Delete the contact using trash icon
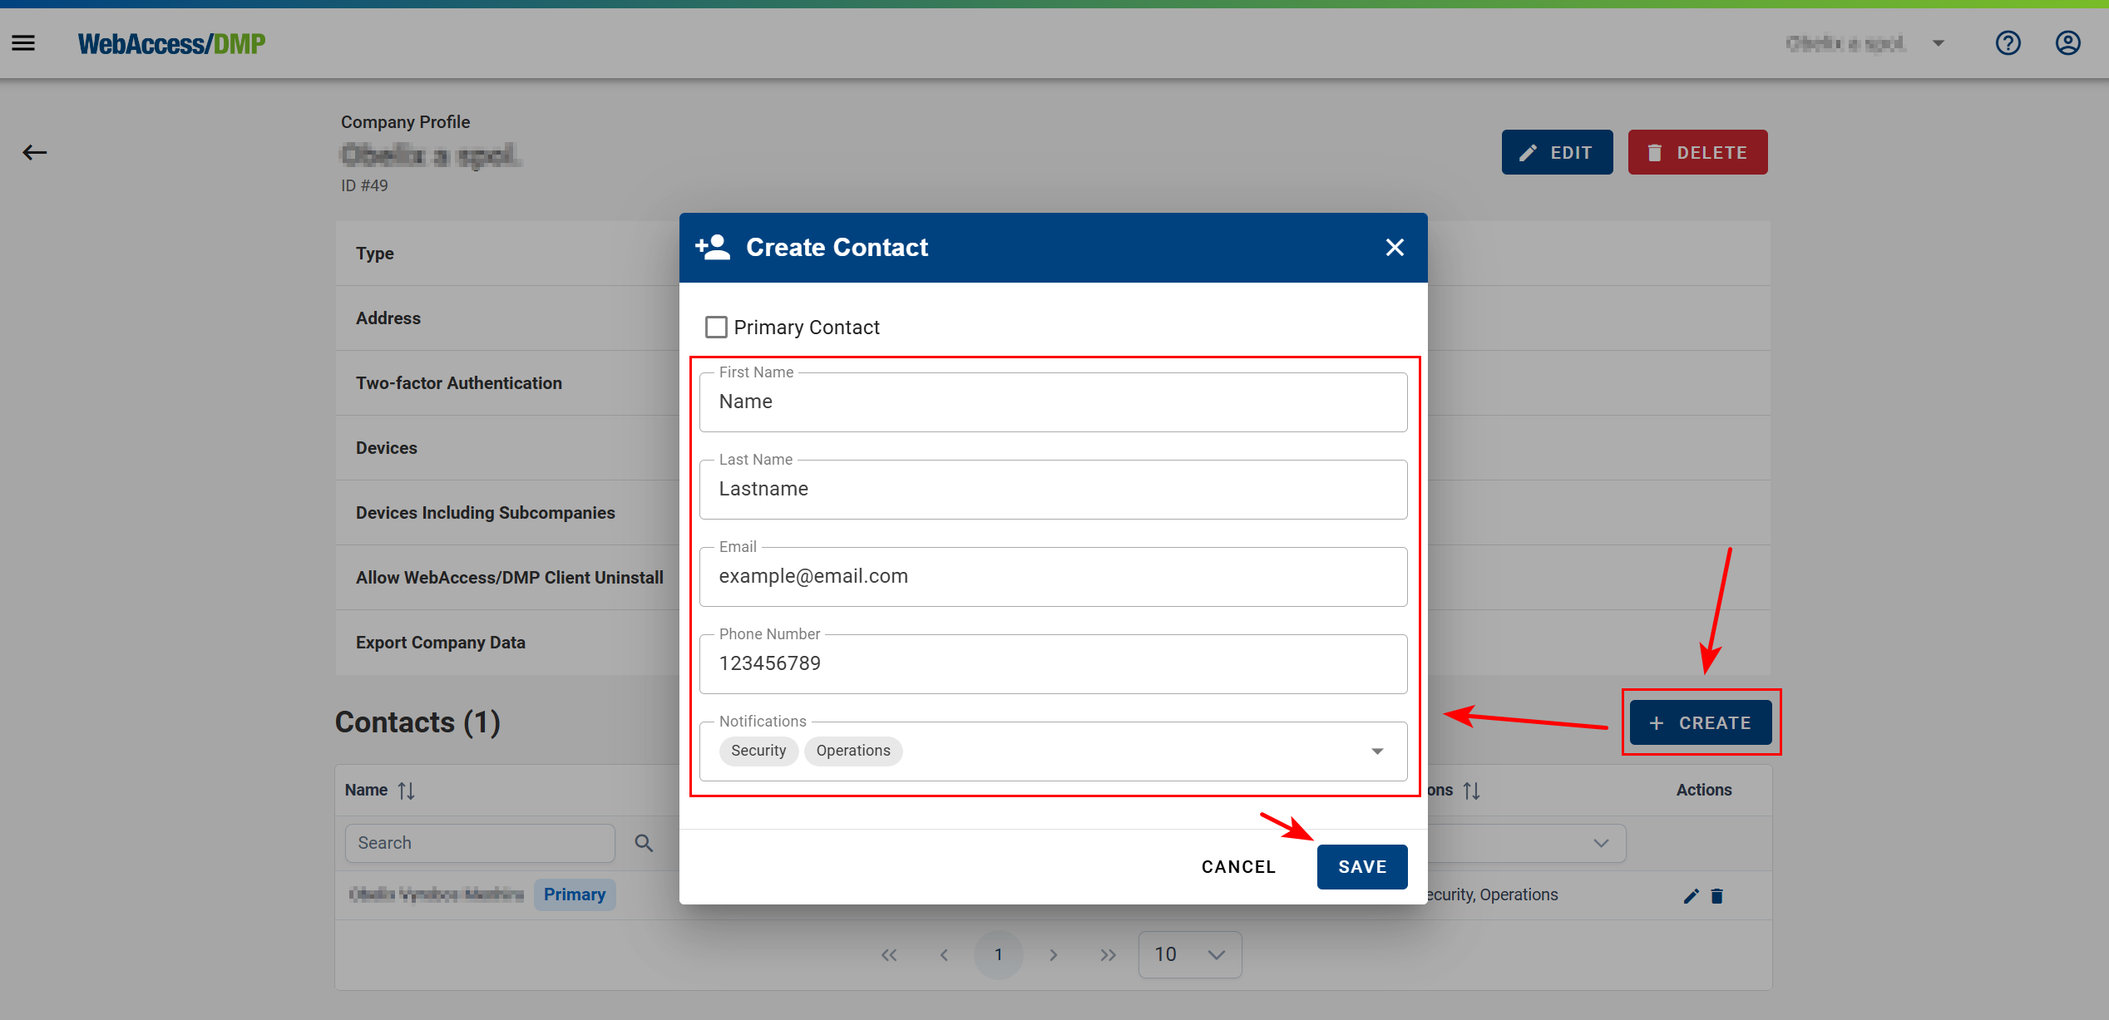 point(1717,895)
